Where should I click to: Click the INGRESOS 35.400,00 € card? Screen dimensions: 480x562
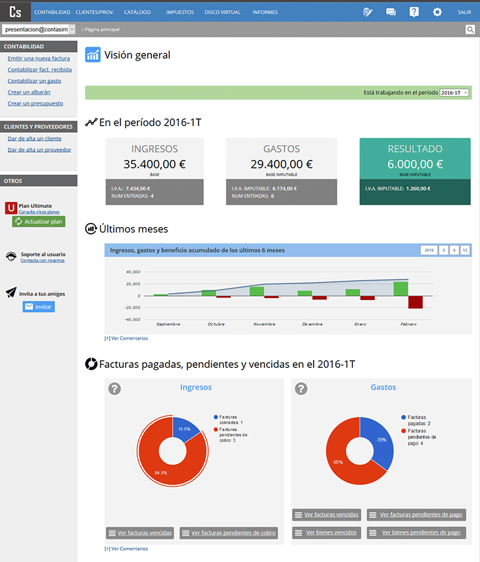(x=155, y=171)
